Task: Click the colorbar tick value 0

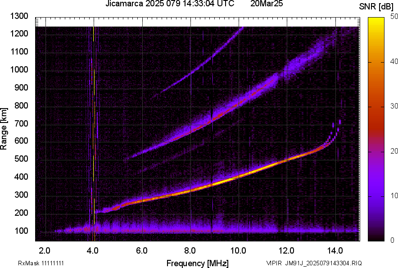Action: (x=393, y=240)
